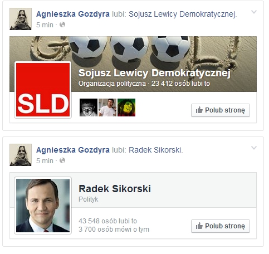Expand the options chevron on the Radek Sikorski post
Image resolution: width=269 pixels, height=254 pixels.
pos(254,148)
